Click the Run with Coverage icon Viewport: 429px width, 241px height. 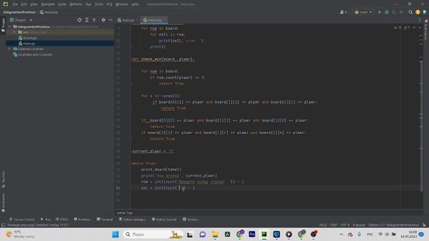[x=393, y=12]
